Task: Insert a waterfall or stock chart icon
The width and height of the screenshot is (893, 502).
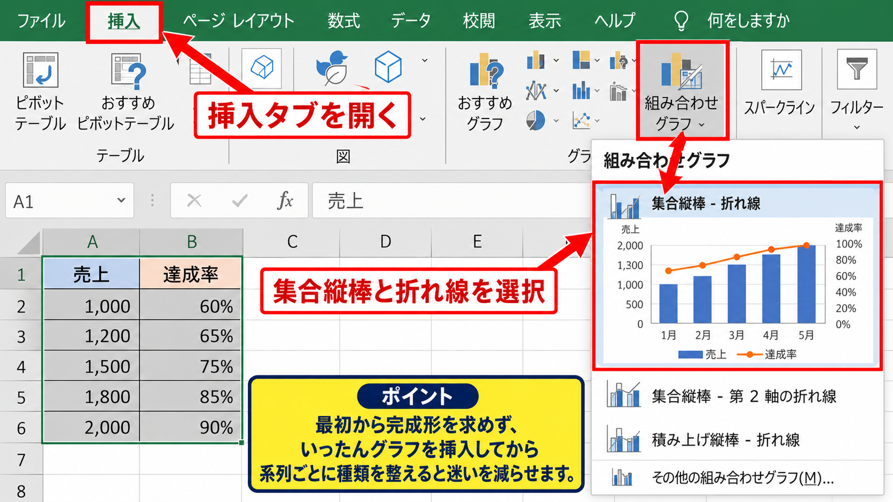Action: point(618,61)
